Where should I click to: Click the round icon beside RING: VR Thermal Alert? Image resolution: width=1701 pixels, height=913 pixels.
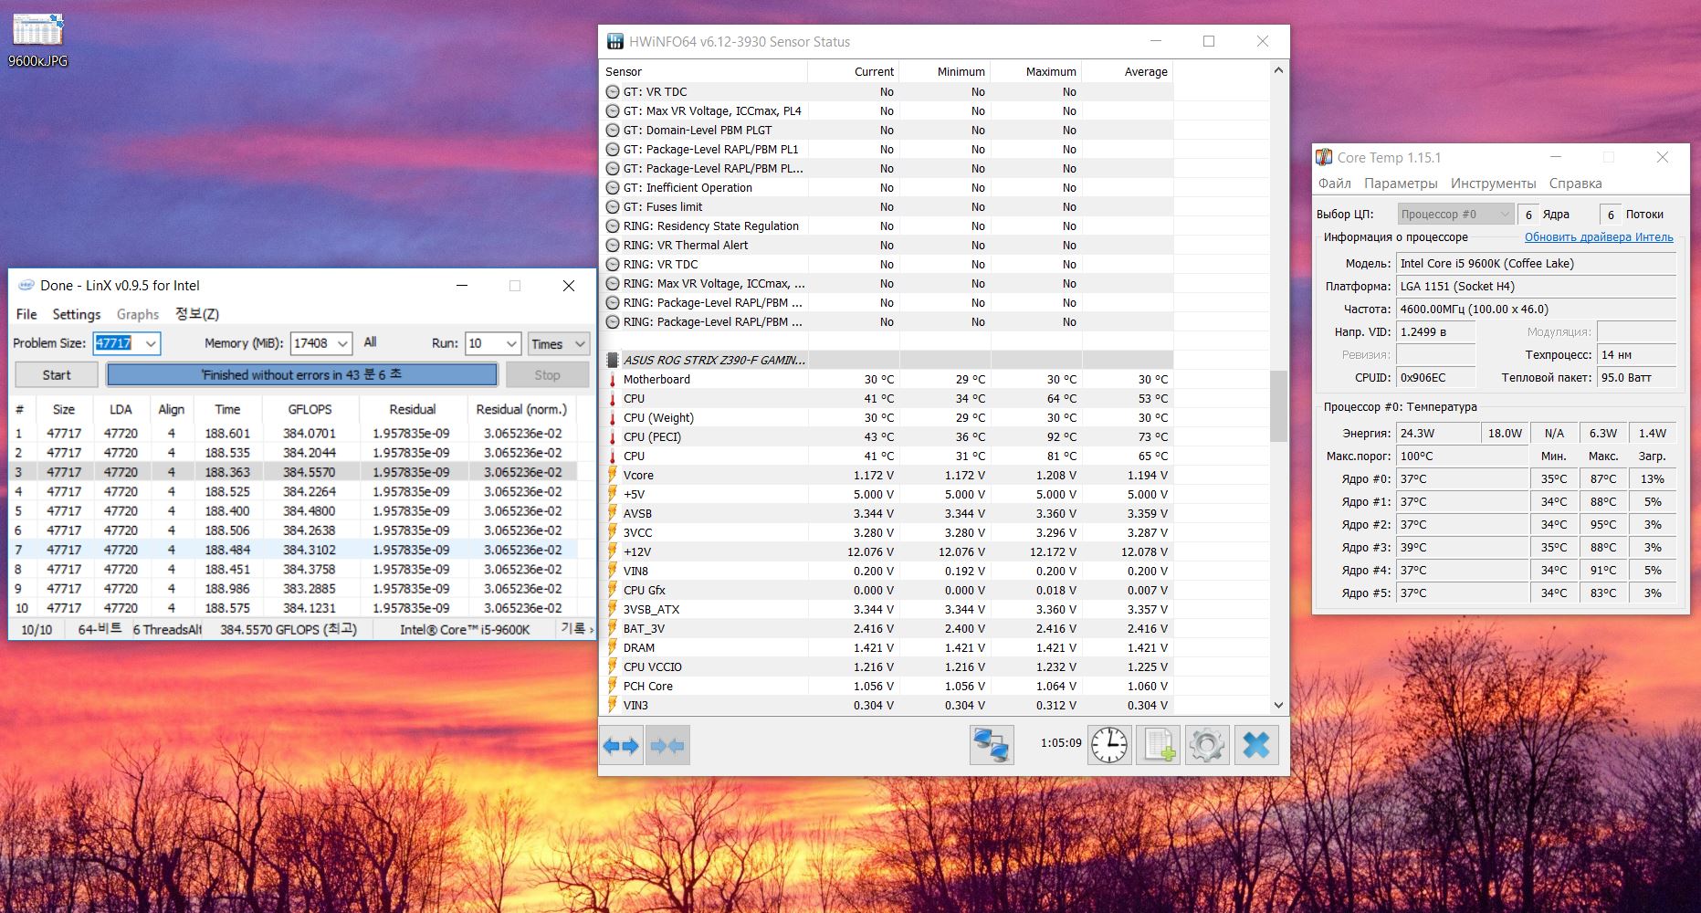[613, 246]
